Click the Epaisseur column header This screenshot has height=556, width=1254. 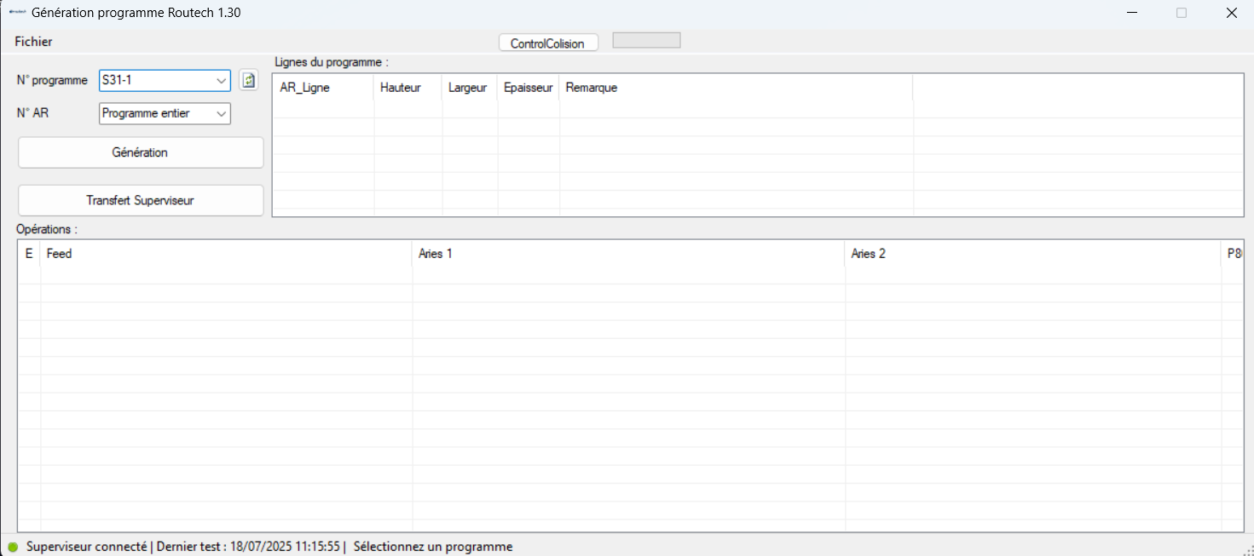[x=528, y=88]
